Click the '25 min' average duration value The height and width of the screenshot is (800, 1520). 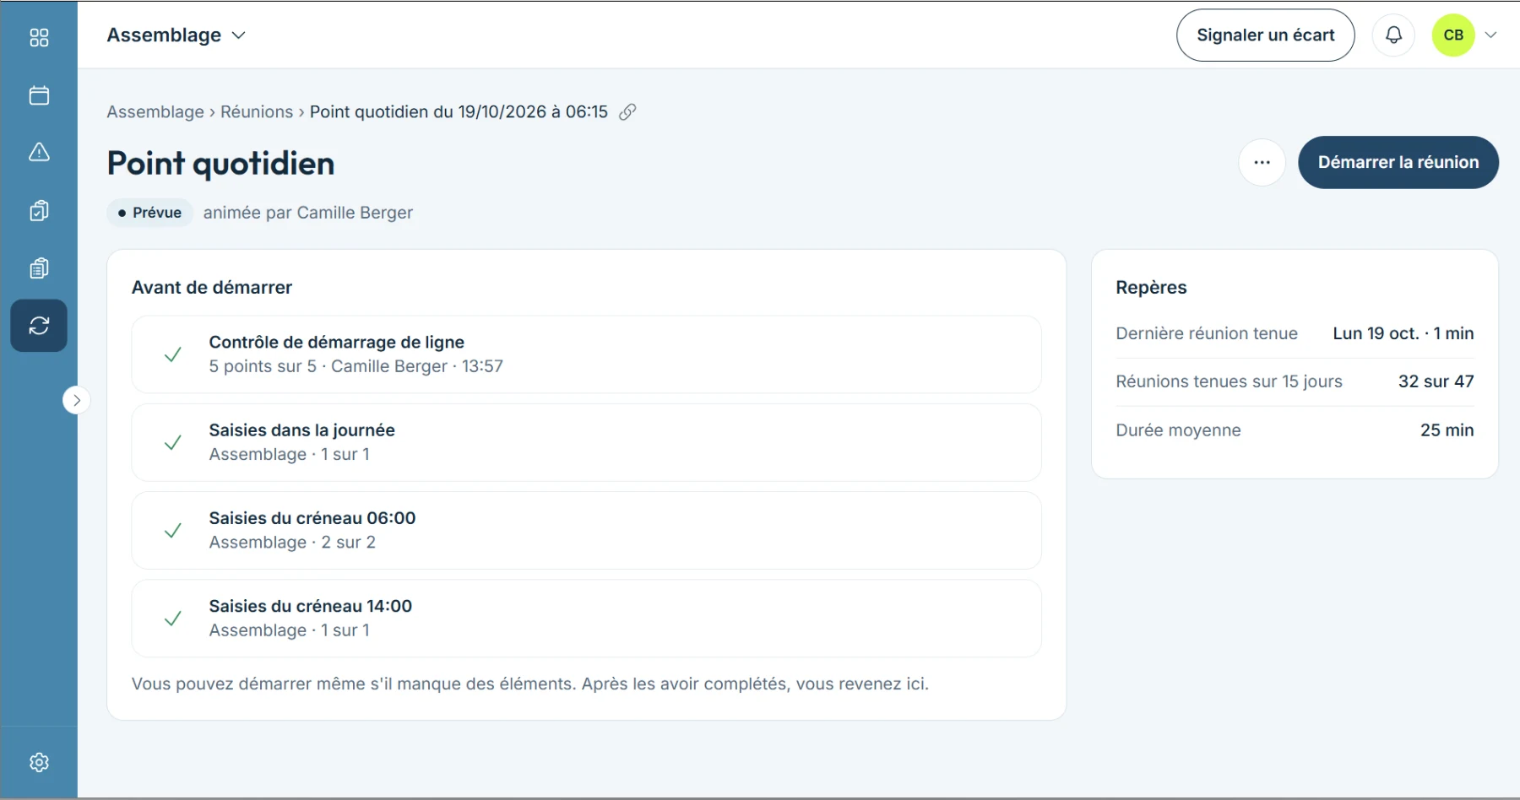click(x=1447, y=430)
